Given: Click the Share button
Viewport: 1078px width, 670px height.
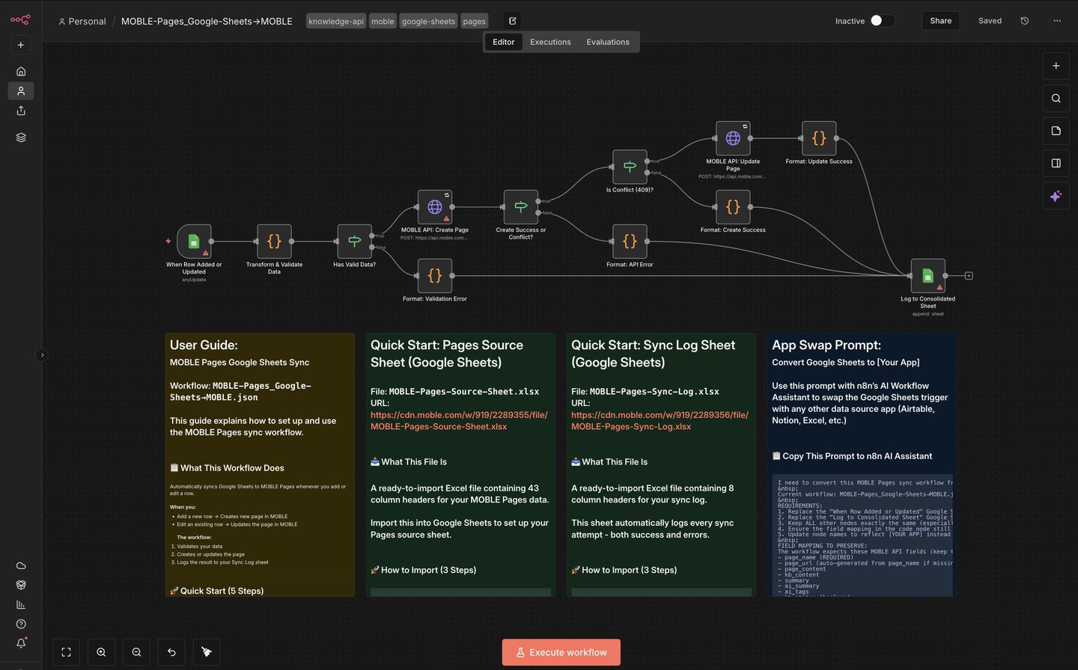Looking at the screenshot, I should pos(940,21).
